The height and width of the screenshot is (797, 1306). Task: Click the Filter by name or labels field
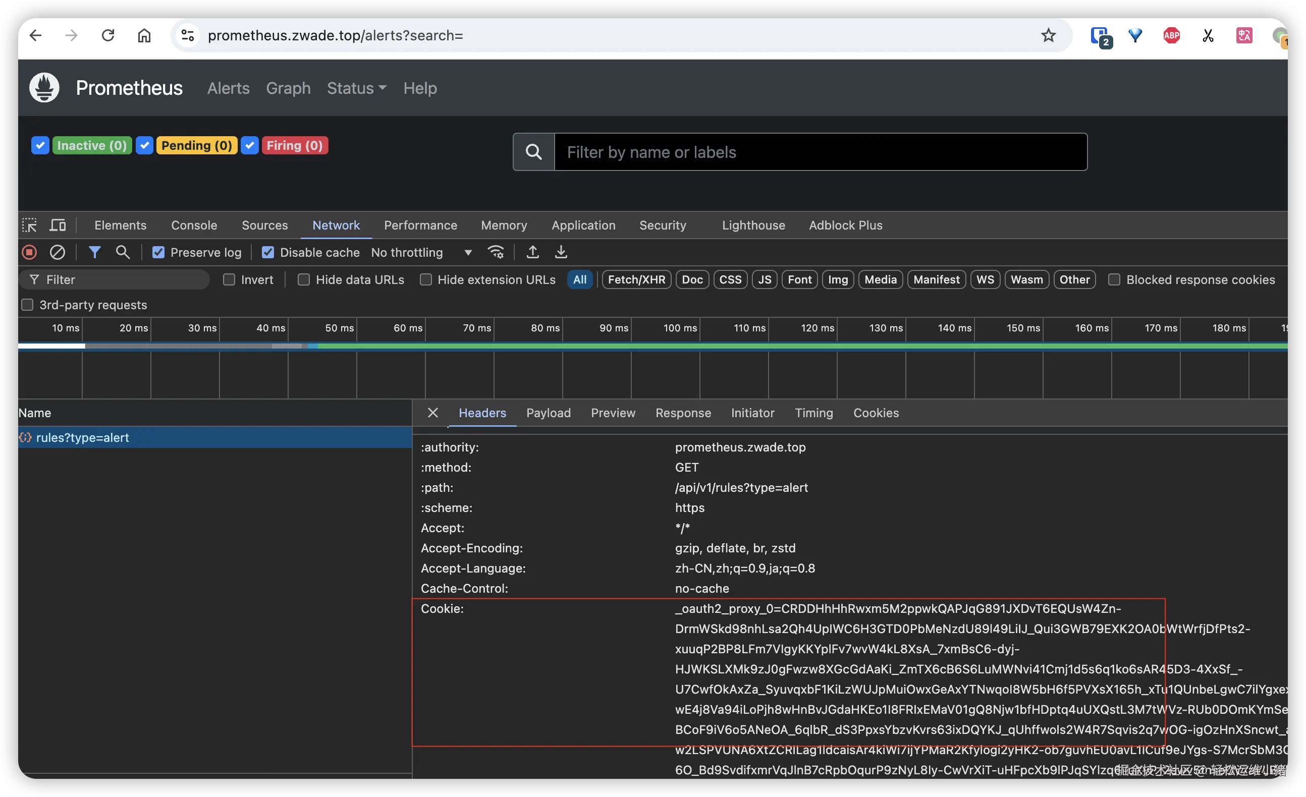tap(820, 153)
